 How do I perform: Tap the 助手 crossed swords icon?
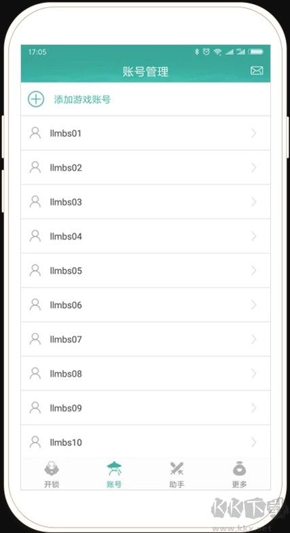(x=177, y=469)
